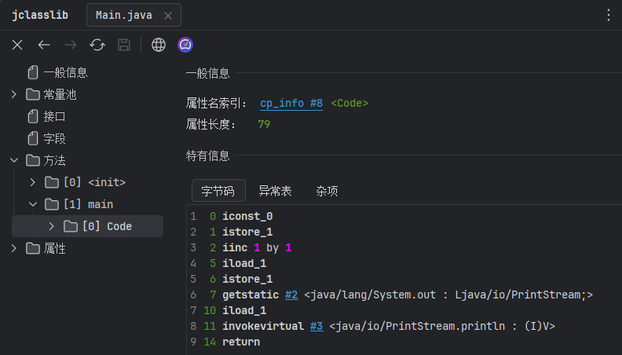Click the invokevirtual opcode
This screenshot has width=622, height=355.
pyautogui.click(x=263, y=326)
